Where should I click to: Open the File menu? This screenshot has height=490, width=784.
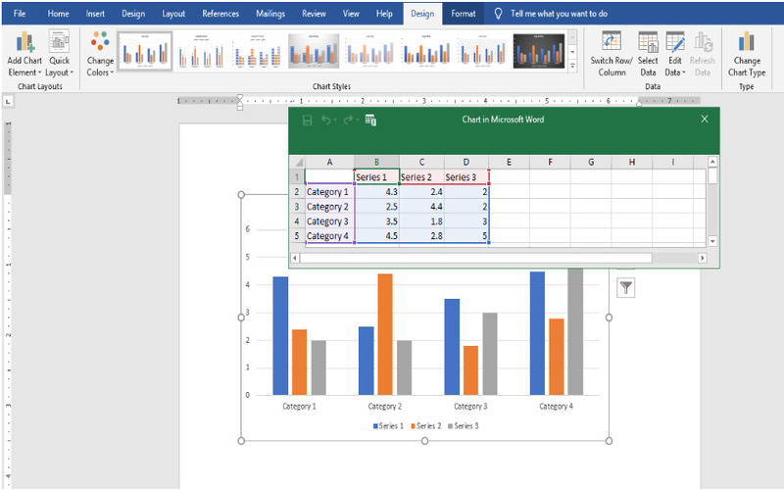pos(20,14)
